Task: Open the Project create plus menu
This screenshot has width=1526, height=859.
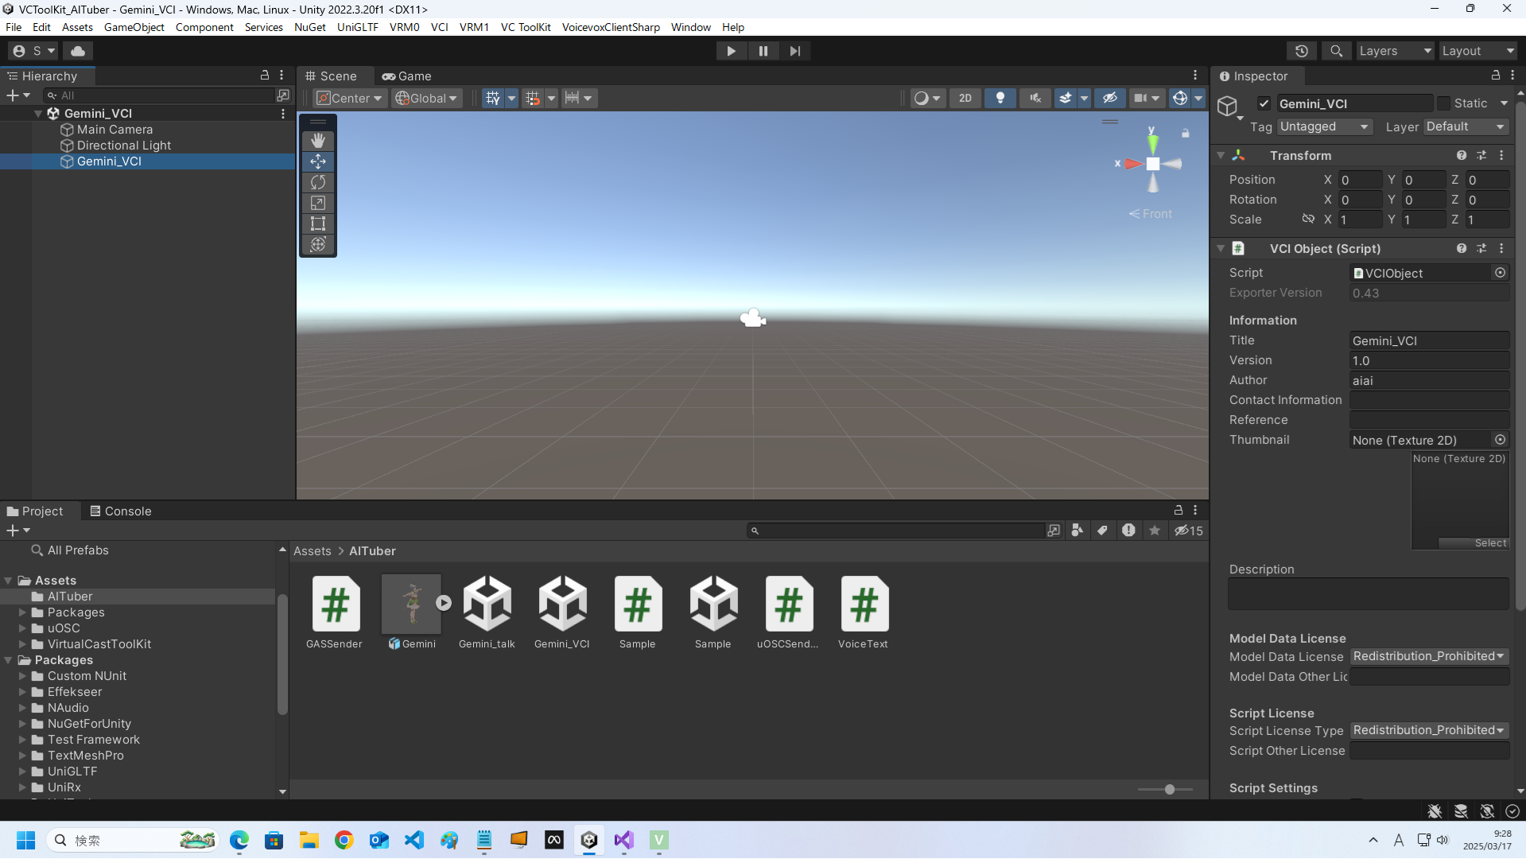Action: click(x=18, y=531)
